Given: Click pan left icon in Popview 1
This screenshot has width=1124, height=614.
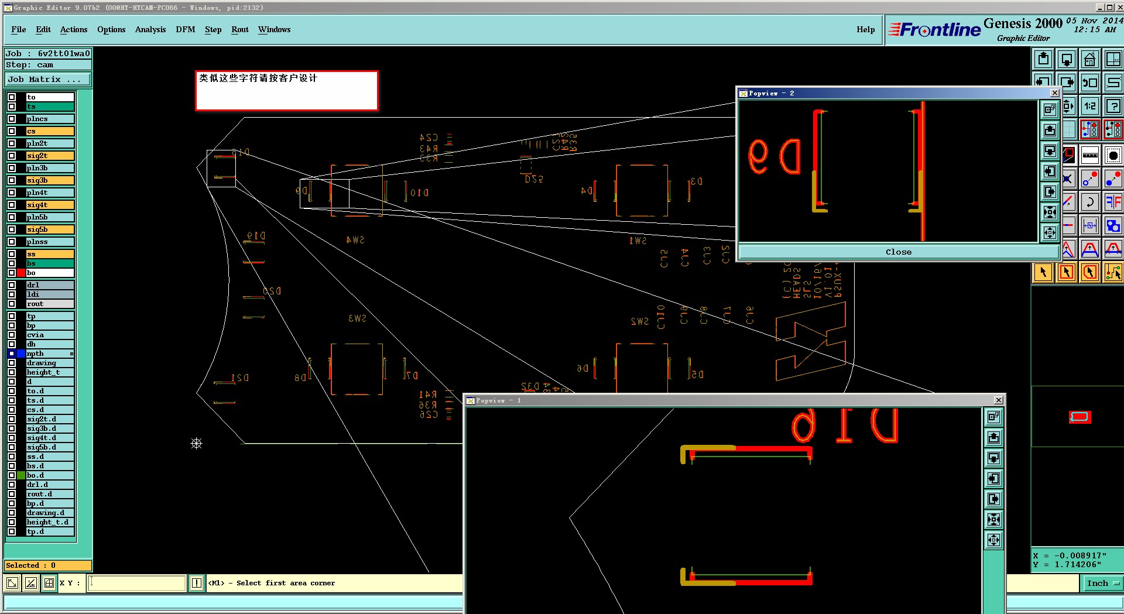Looking at the screenshot, I should coord(993,478).
